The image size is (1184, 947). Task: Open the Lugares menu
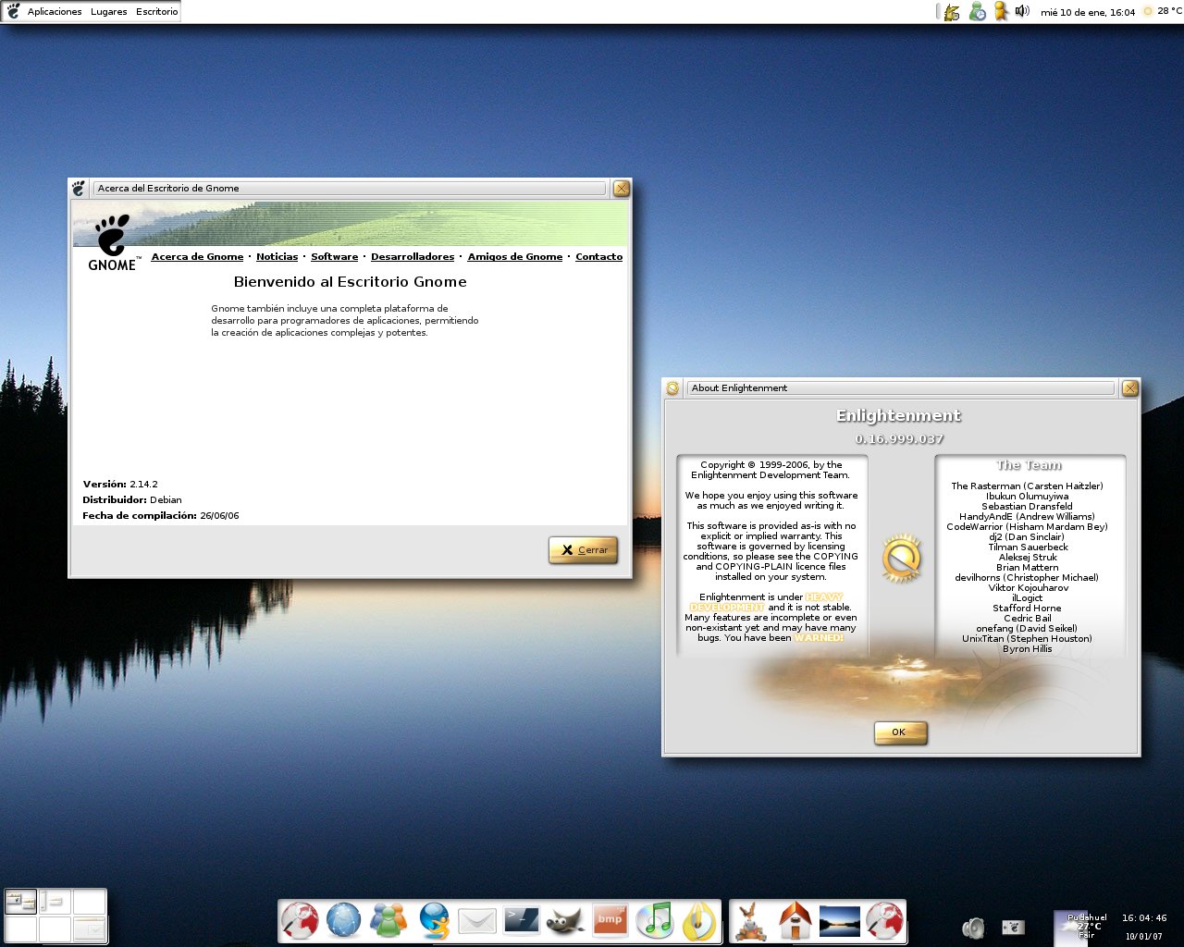108,12
